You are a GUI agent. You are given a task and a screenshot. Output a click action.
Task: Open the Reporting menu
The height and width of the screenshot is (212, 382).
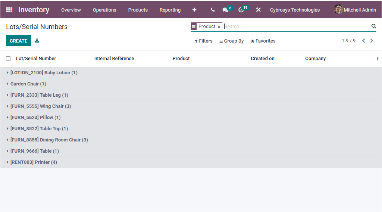[x=170, y=10]
